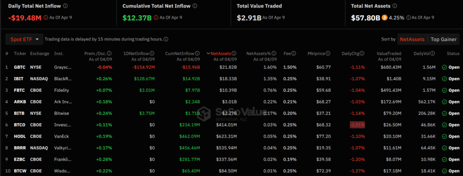Click the orange Bitcoin icon near 4.25%

384,18
